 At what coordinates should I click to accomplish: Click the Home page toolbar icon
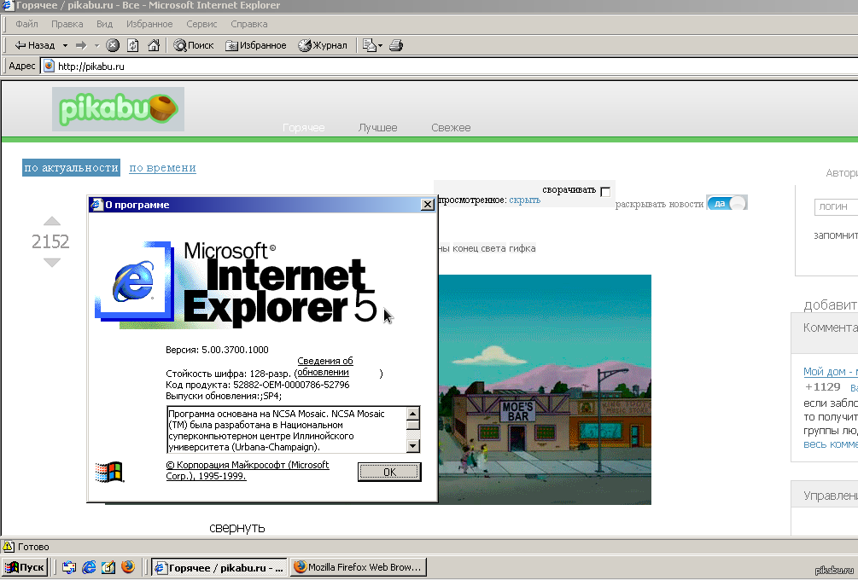(x=154, y=45)
